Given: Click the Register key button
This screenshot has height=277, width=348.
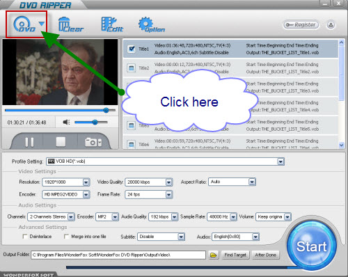Looking at the screenshot, I should pos(301,25).
